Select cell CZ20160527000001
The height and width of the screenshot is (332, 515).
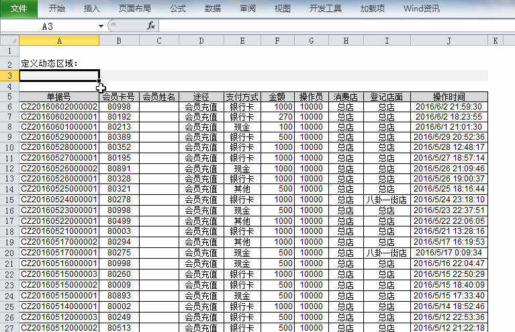(x=59, y=158)
